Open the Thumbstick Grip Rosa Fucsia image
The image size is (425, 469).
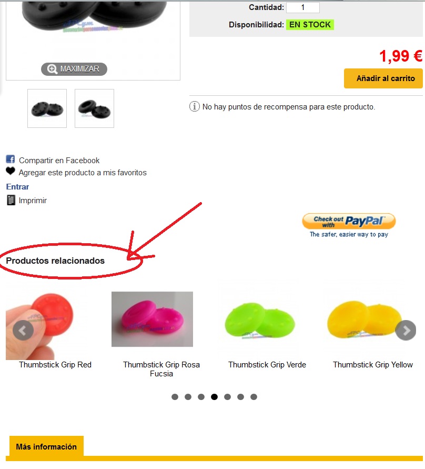point(152,319)
